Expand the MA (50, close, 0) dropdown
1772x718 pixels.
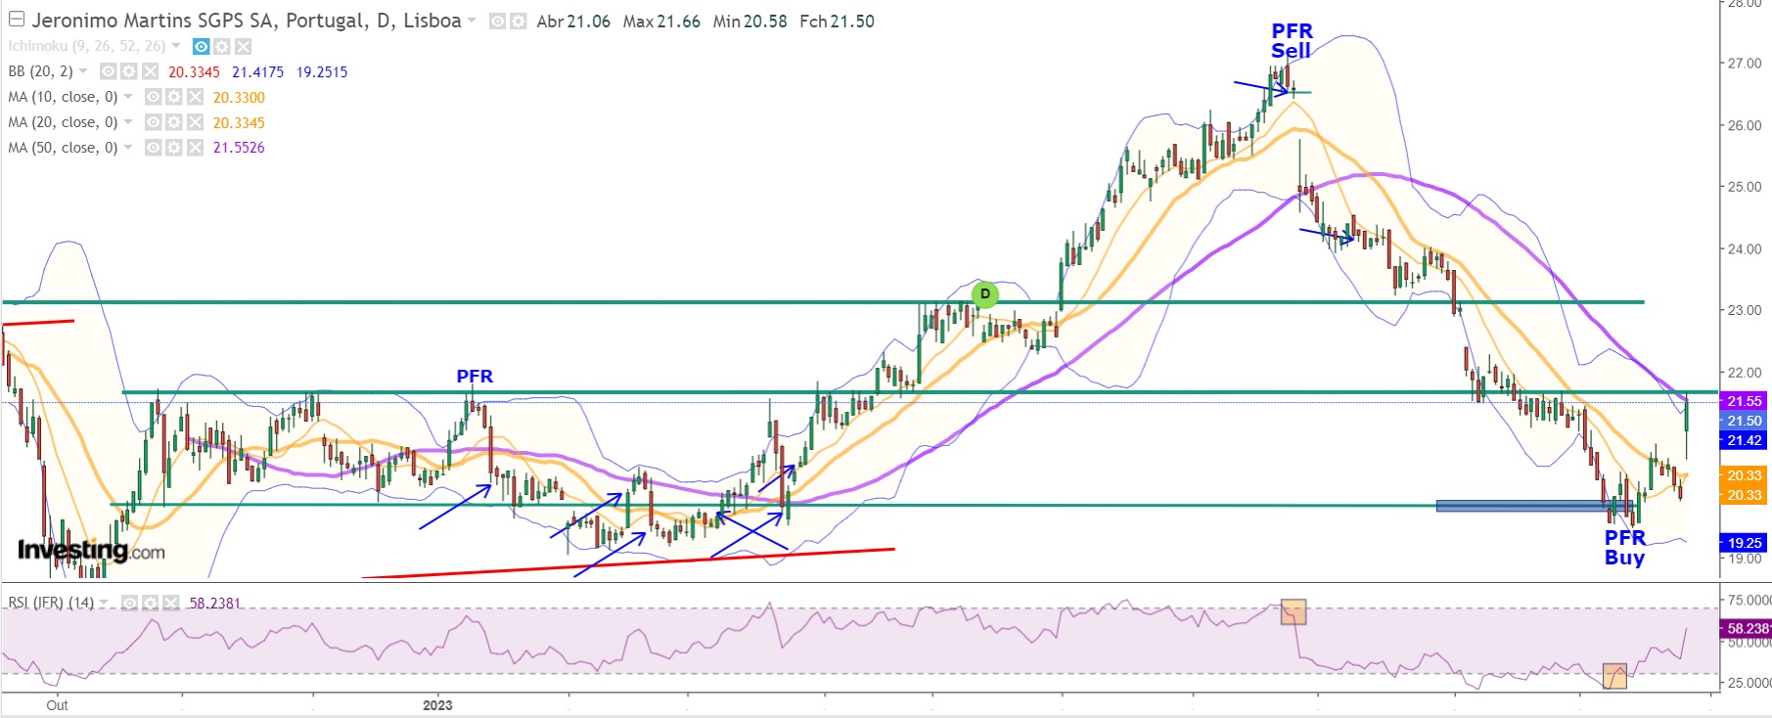(128, 148)
